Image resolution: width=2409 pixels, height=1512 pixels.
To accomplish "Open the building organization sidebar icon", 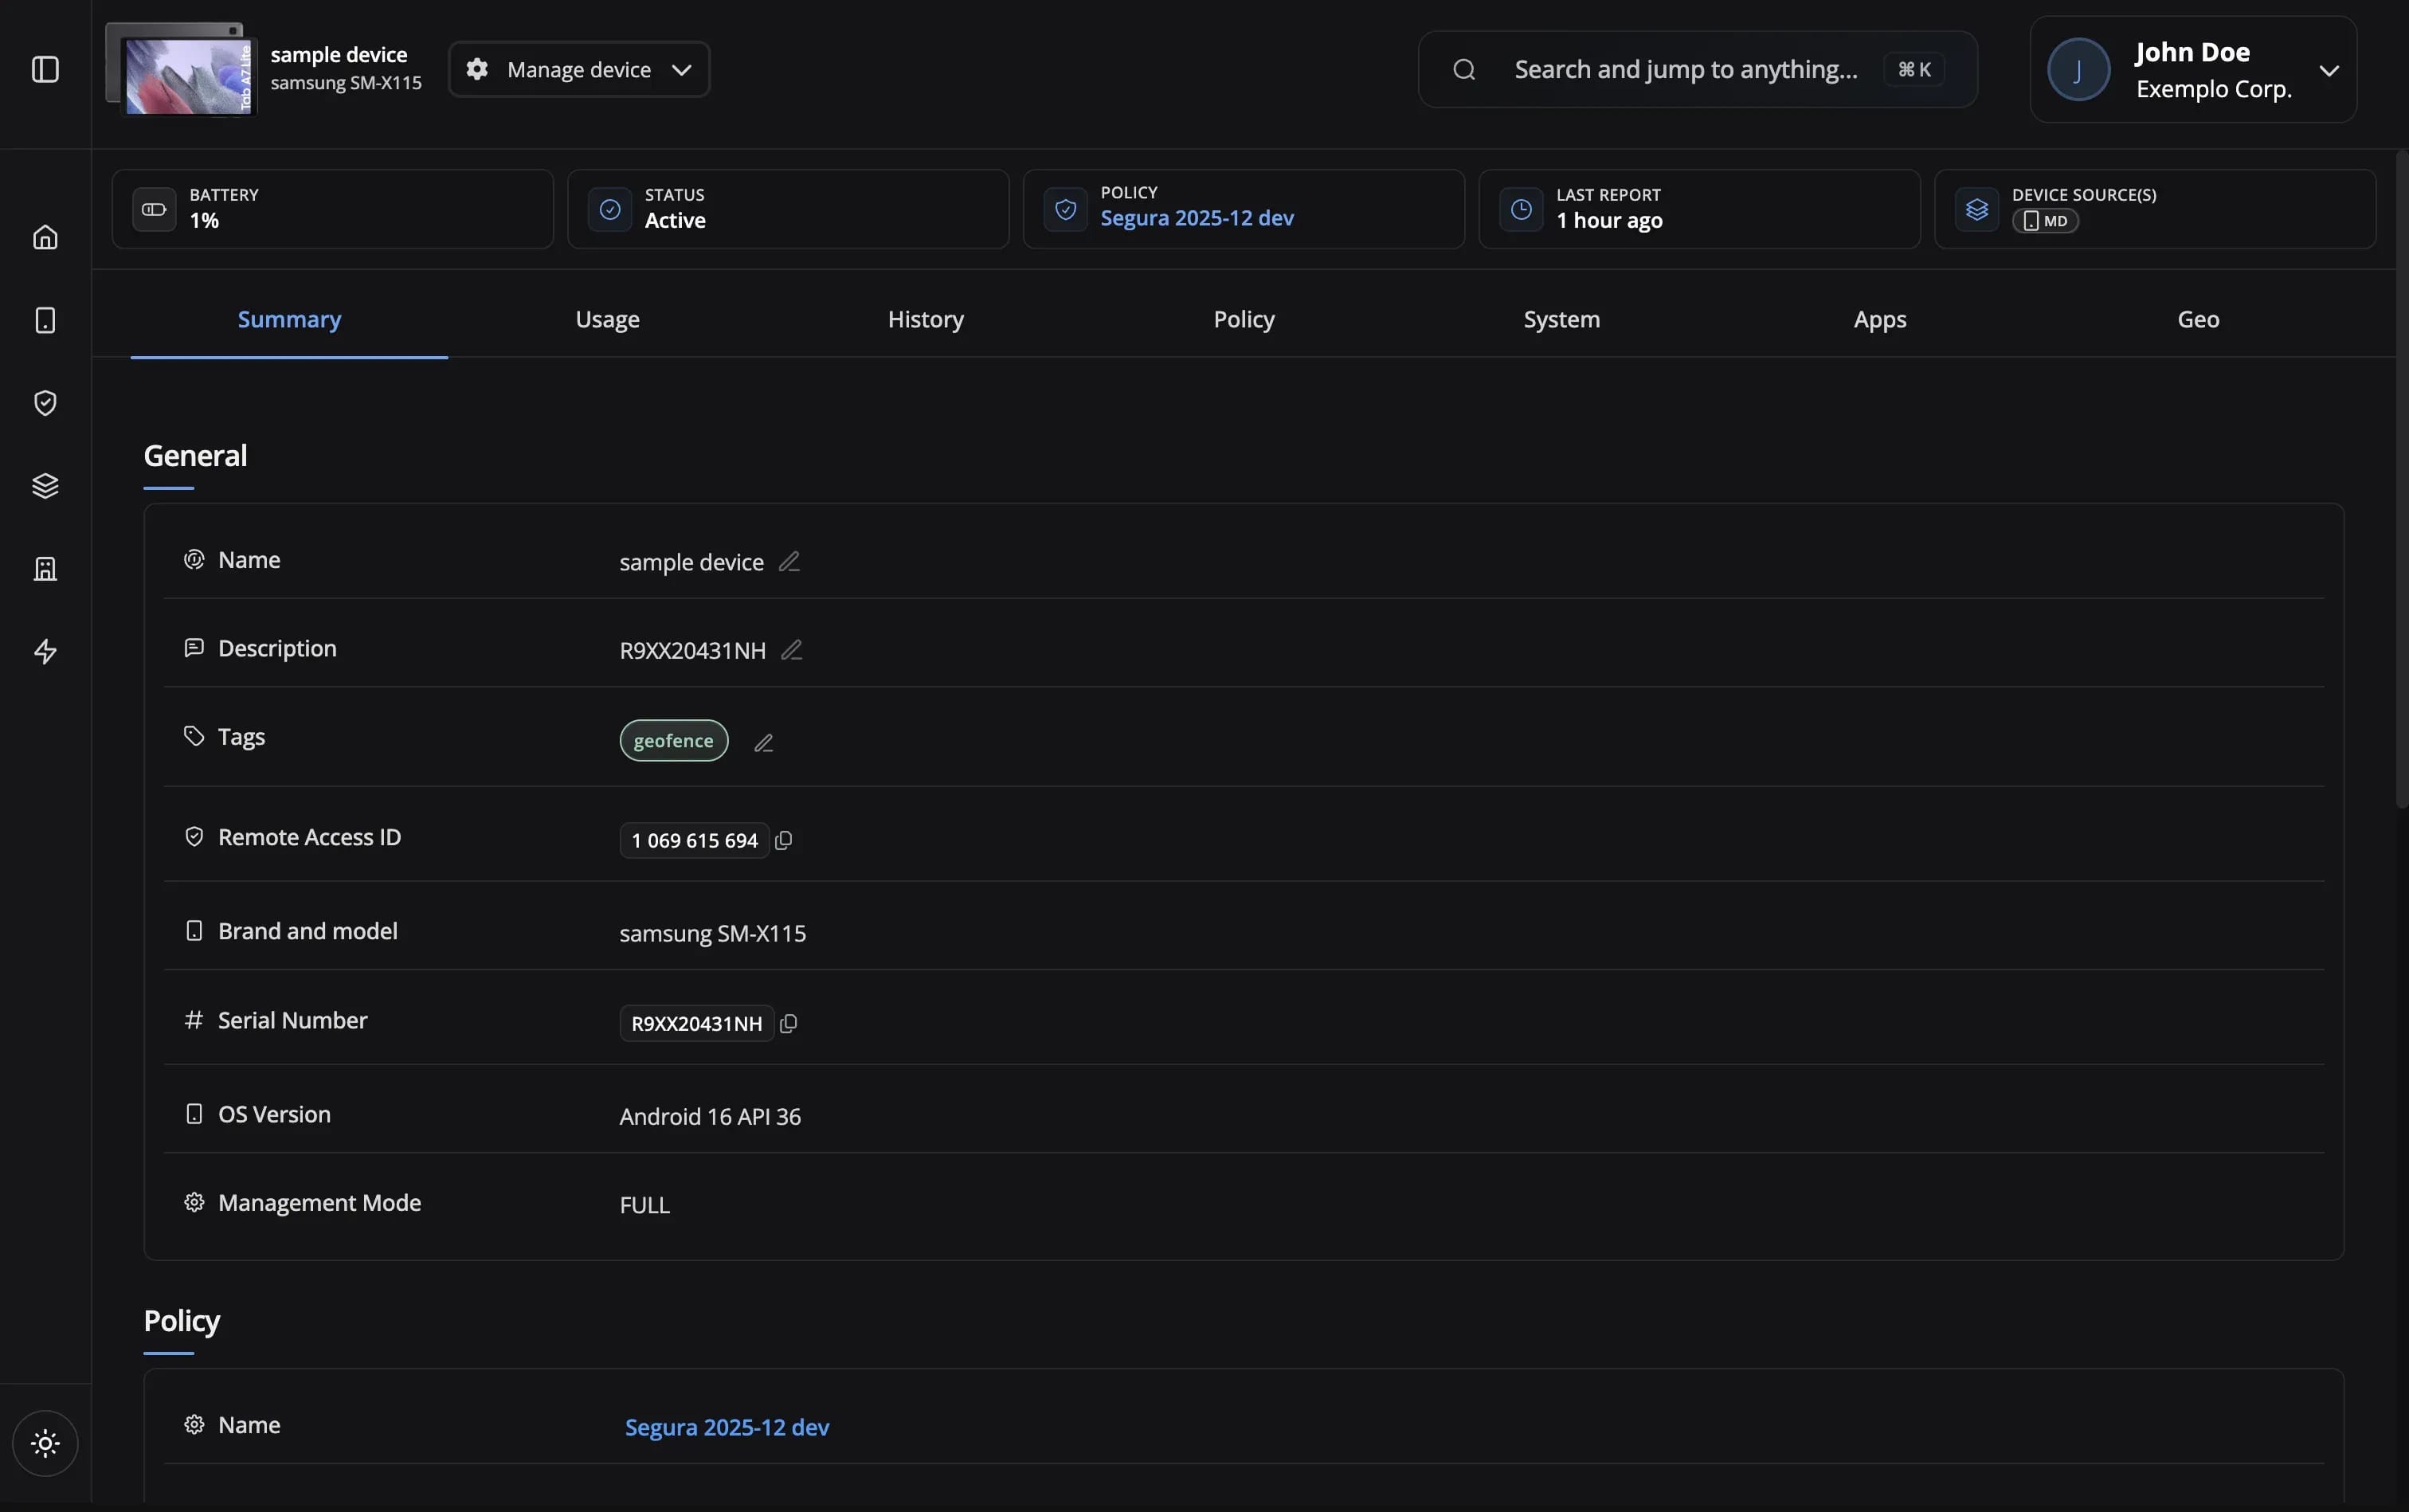I will click(45, 569).
